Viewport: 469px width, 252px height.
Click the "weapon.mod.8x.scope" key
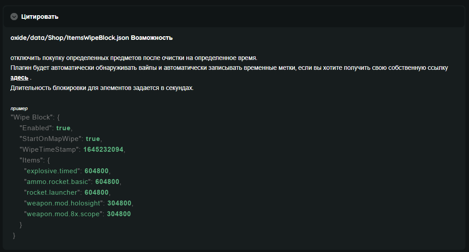[64, 214]
